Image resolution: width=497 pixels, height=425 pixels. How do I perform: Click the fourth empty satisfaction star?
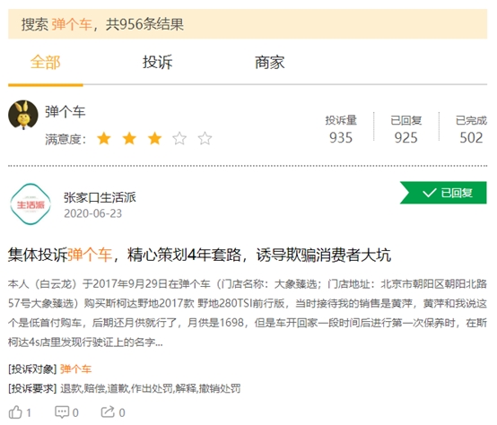pos(179,139)
